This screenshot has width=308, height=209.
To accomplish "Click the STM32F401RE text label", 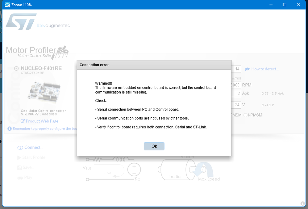I will click(x=32, y=73).
